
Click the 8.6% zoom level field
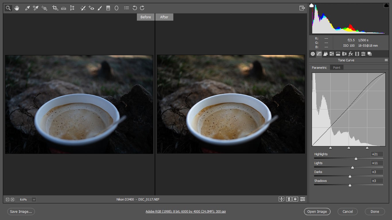23,199
